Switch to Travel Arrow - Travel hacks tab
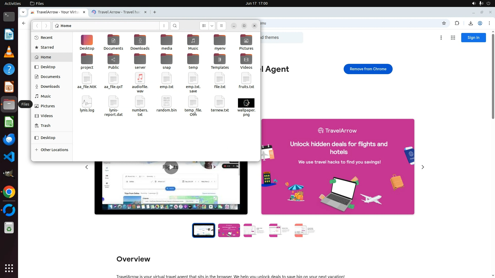495x278 pixels. (x=119, y=12)
